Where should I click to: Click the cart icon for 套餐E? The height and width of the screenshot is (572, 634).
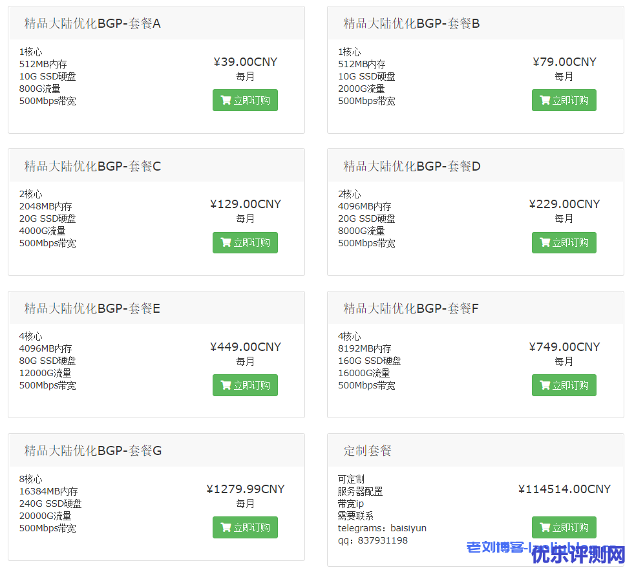(x=226, y=385)
